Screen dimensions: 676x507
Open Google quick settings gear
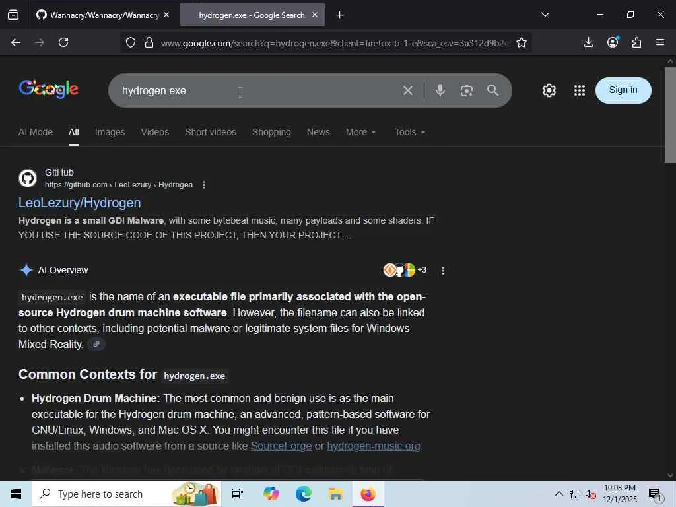tap(549, 90)
